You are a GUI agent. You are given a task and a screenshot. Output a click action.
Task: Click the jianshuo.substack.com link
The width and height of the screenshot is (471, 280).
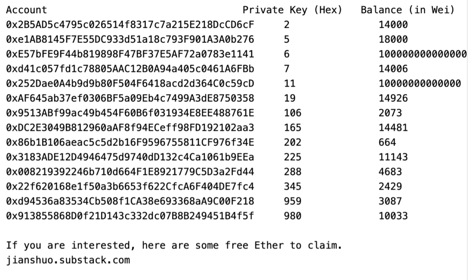(x=68, y=260)
